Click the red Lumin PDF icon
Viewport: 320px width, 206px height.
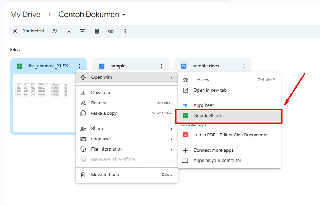[185, 135]
